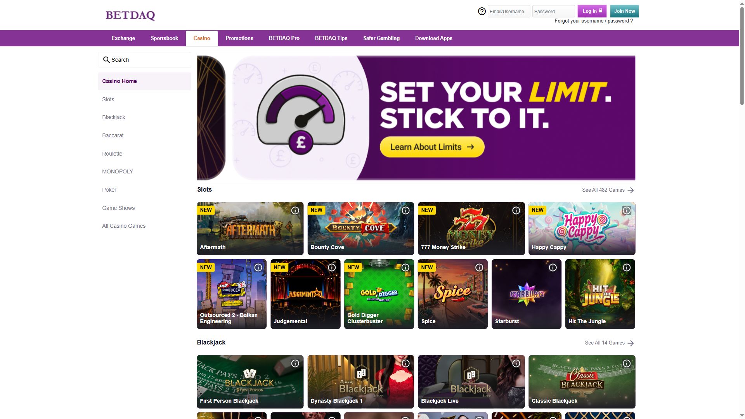Open Gold Digger Clusterbuster thumbnail
This screenshot has width=745, height=419.
click(379, 294)
